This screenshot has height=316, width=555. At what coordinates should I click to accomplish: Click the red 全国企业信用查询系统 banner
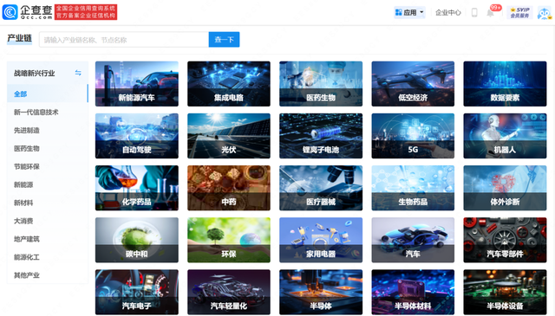[86, 12]
